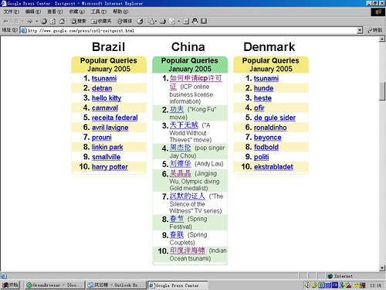Open the 'linkin park' link
386x290 pixels.
(x=107, y=147)
